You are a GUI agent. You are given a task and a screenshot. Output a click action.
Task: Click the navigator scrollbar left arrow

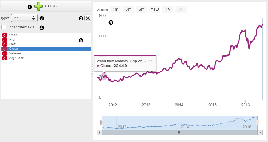coord(99,132)
